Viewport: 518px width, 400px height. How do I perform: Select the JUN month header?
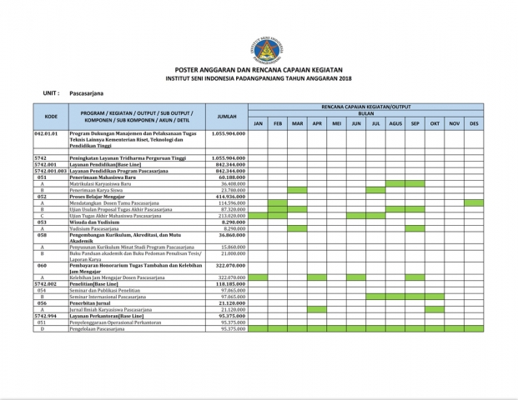356,123
